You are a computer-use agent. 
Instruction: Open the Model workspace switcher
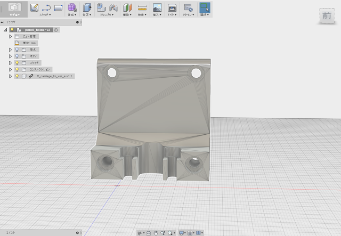coord(14,9)
